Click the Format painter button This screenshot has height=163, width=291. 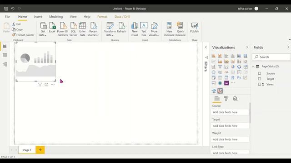(23, 35)
